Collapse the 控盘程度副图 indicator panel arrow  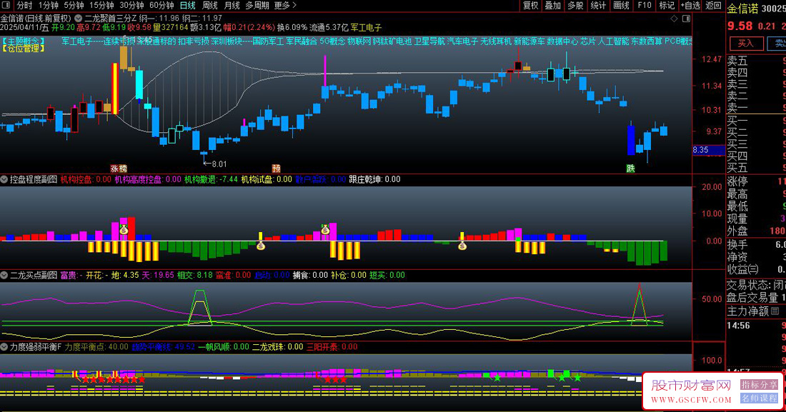(x=4, y=179)
